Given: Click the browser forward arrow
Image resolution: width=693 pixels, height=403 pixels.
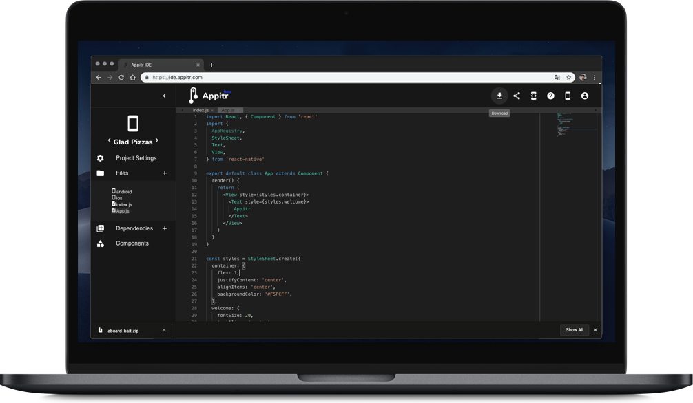Looking at the screenshot, I should 110,77.
